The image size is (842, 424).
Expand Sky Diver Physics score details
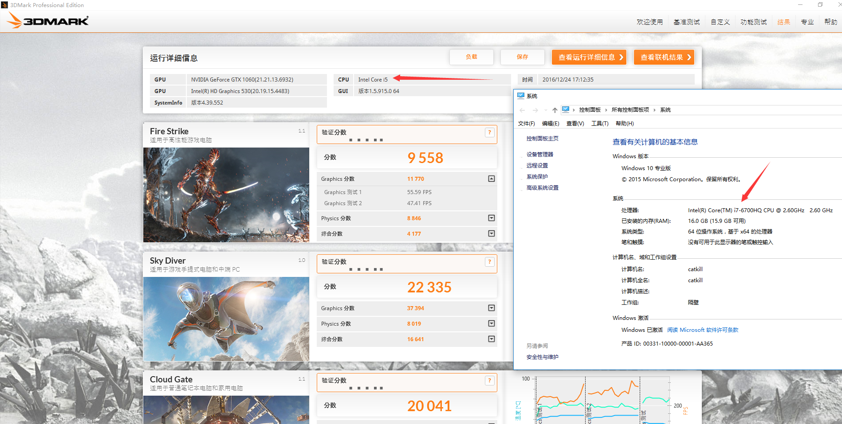click(x=492, y=323)
